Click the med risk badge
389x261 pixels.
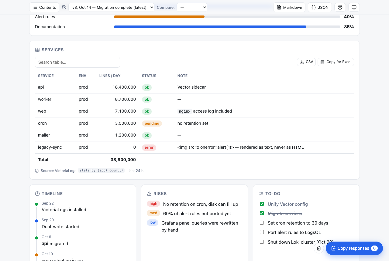[x=153, y=213]
